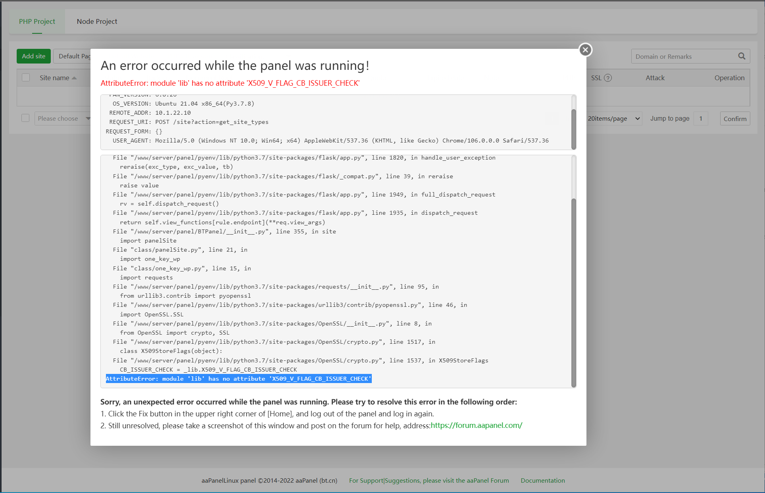Click the Jump to page number field
This screenshot has height=493, width=765.
[x=701, y=118]
